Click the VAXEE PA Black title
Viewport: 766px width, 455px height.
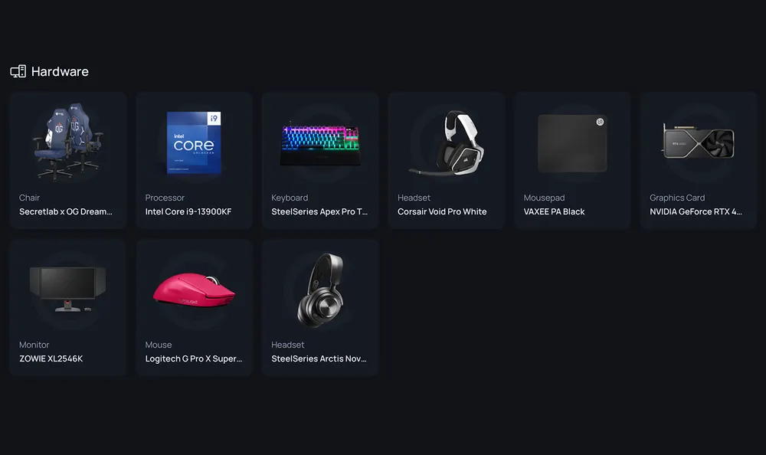pyautogui.click(x=554, y=211)
